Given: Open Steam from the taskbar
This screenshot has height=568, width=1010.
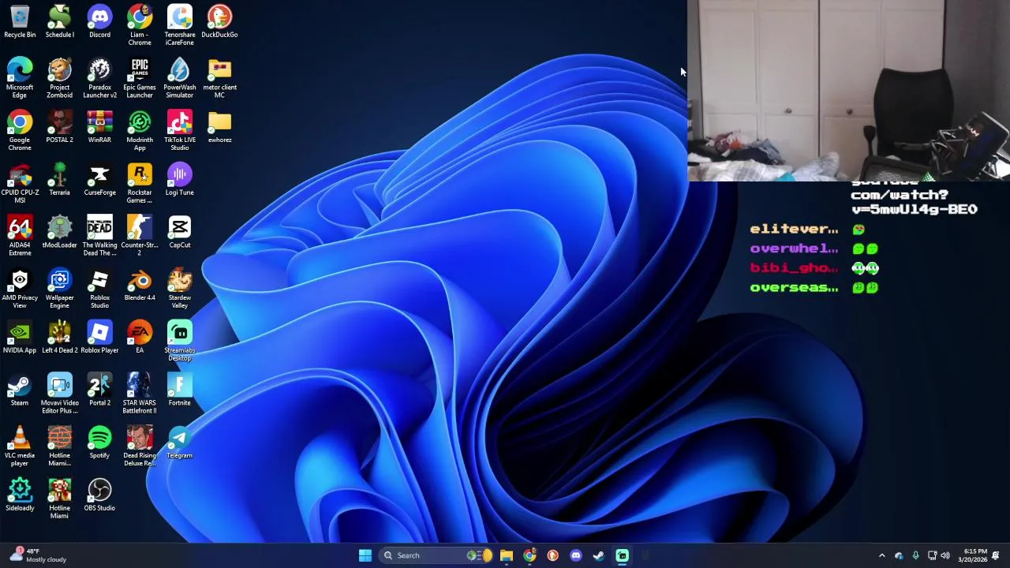Looking at the screenshot, I should pyautogui.click(x=599, y=555).
